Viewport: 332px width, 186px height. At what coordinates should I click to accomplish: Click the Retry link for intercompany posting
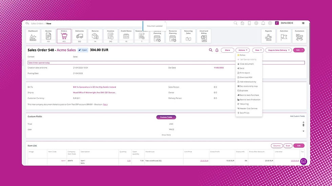(105, 105)
